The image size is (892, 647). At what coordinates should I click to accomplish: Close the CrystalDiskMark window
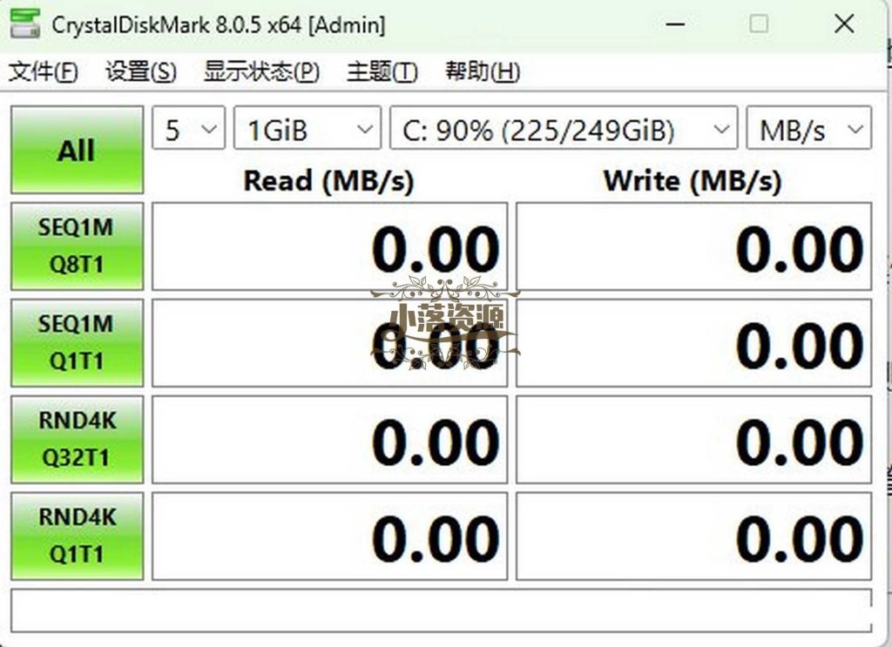pyautogui.click(x=844, y=24)
